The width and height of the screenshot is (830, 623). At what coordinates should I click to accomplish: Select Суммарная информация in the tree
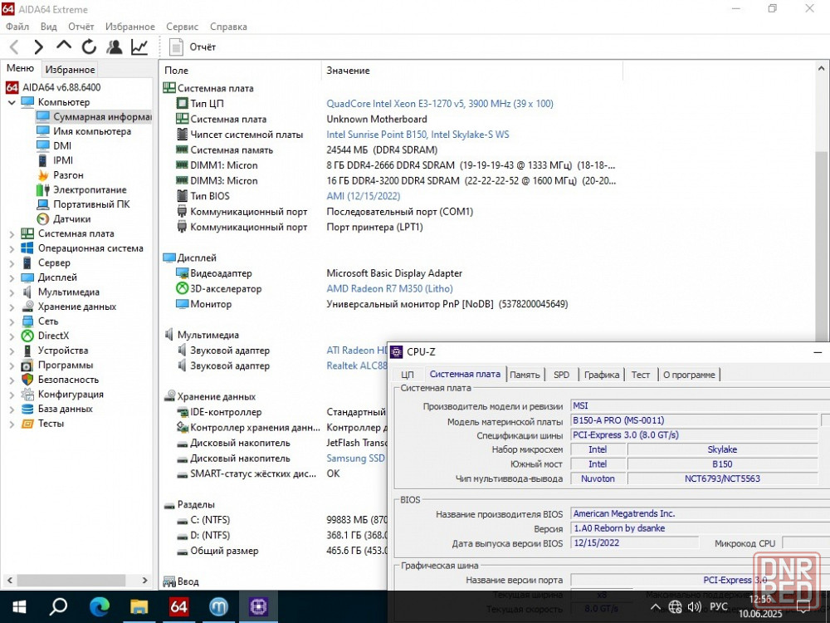pyautogui.click(x=94, y=116)
